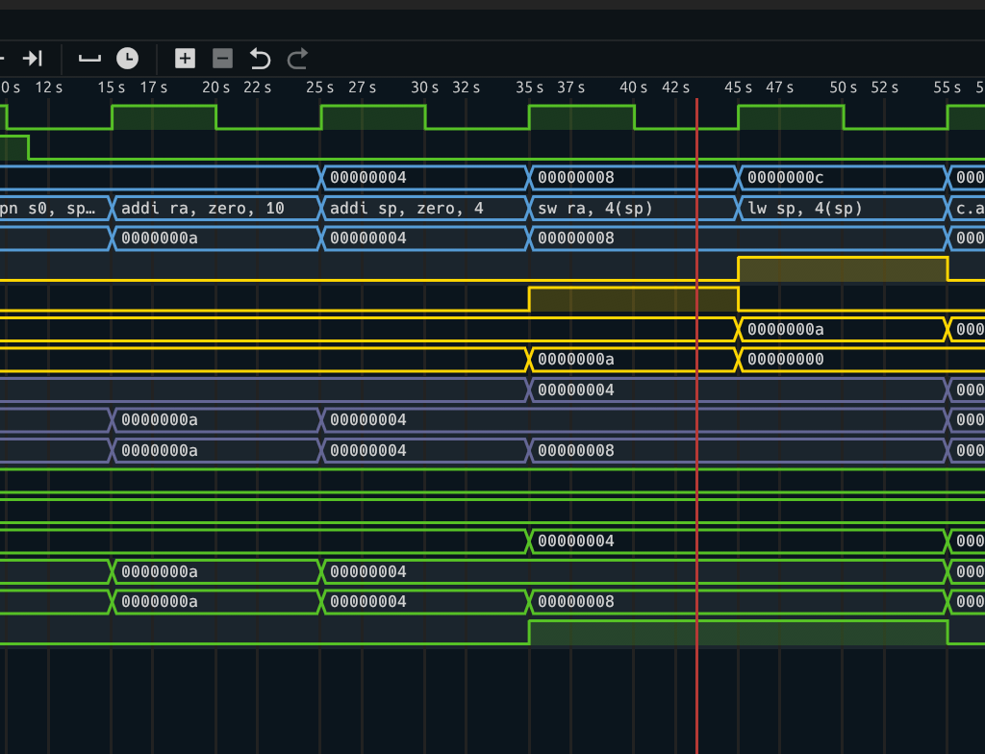This screenshot has width=985, height=754.
Task: Click yellow high pulse starting at 35 s
Action: [x=634, y=299]
